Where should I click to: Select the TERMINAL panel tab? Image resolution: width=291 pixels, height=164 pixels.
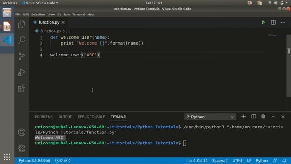tap(119, 117)
